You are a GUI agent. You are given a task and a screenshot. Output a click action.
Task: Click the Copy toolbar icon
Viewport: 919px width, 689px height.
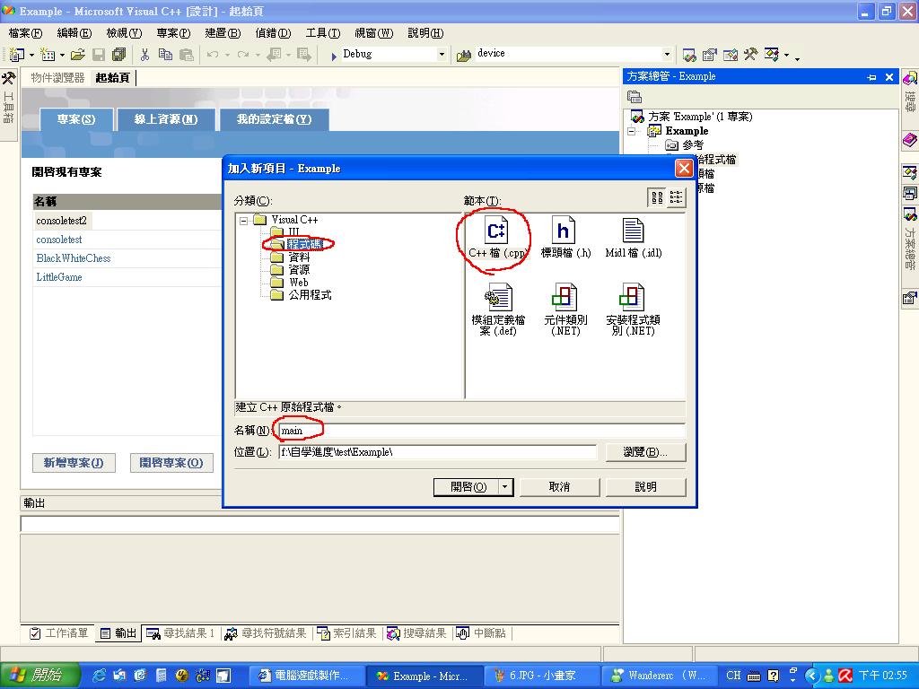pos(166,55)
